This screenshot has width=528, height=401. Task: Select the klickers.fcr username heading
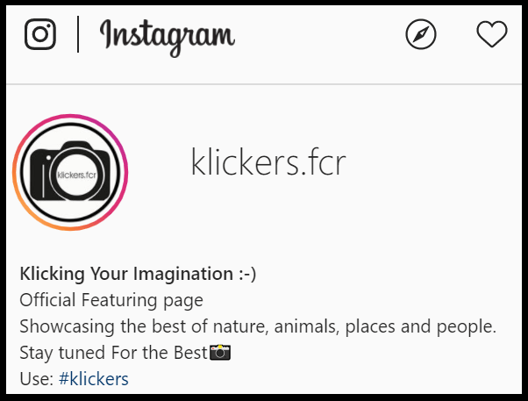pos(268,162)
